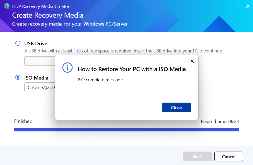The image size is (253, 165).
Task: Click the completed progress bar
Action: 126,130
